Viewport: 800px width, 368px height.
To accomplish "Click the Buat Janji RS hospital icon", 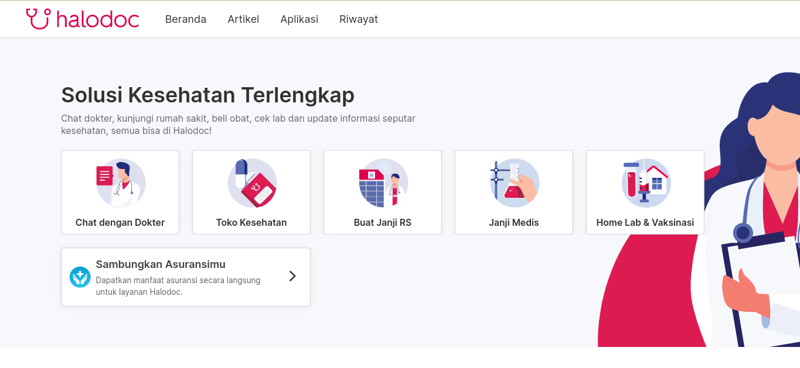I will pyautogui.click(x=383, y=183).
